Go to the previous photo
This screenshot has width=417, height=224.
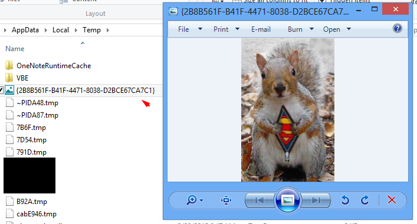click(259, 200)
